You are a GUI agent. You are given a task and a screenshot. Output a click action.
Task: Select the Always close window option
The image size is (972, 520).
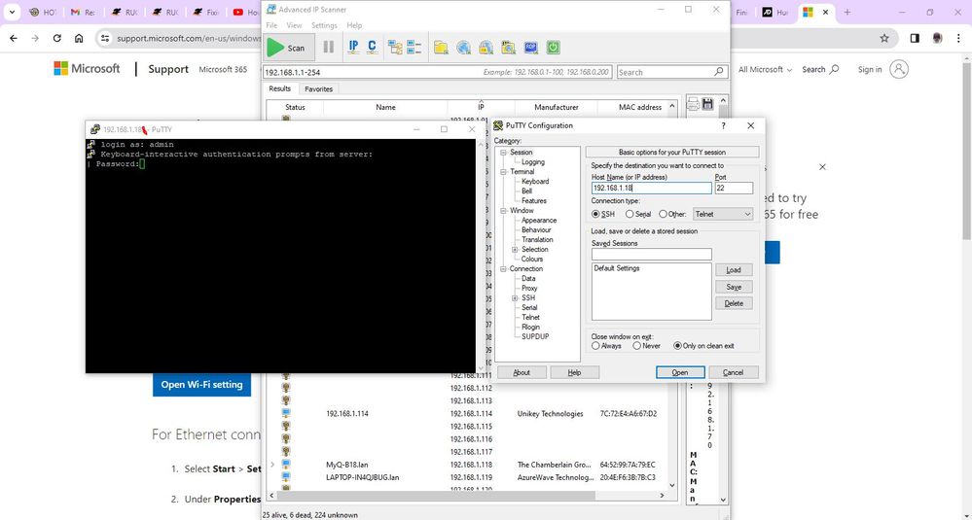tap(596, 346)
